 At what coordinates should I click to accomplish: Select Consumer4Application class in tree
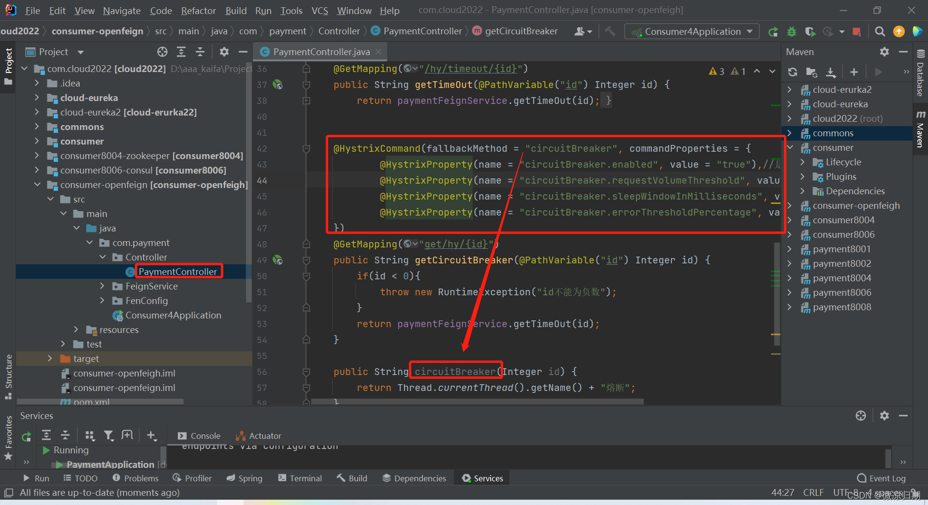(x=167, y=315)
